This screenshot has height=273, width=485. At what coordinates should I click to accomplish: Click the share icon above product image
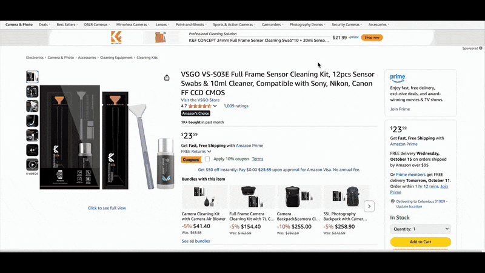167,78
